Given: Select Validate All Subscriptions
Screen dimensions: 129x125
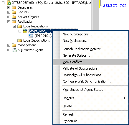Looking at the screenshot, I should 90,68.
